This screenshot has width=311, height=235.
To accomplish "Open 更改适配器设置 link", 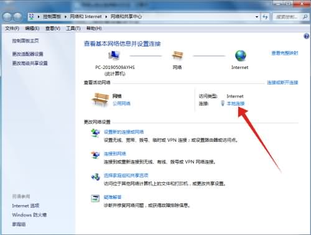I will (27, 54).
